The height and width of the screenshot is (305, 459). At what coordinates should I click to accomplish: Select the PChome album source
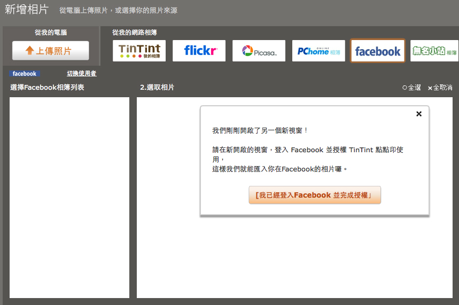[x=318, y=51]
